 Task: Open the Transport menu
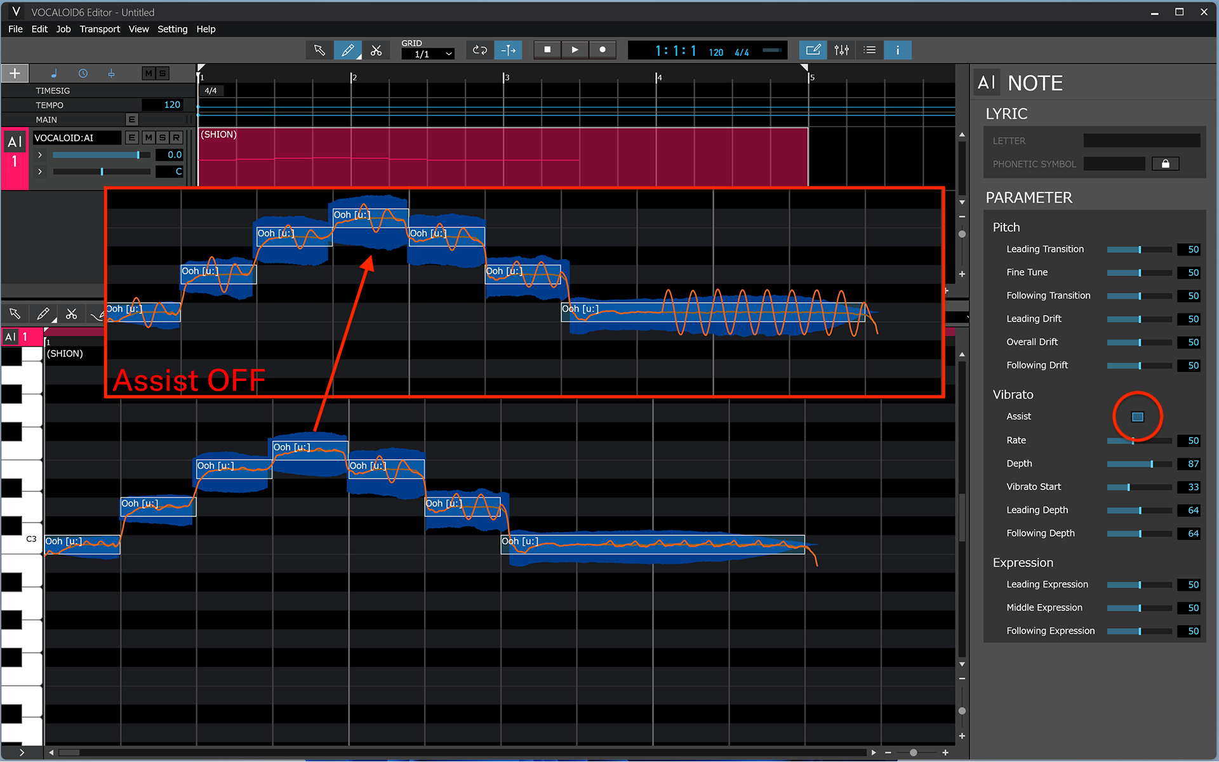(100, 29)
